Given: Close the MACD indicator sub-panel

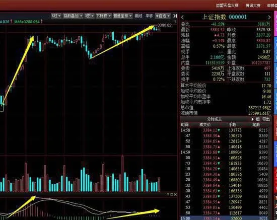Looking at the screenshot, I should (x=175, y=194).
